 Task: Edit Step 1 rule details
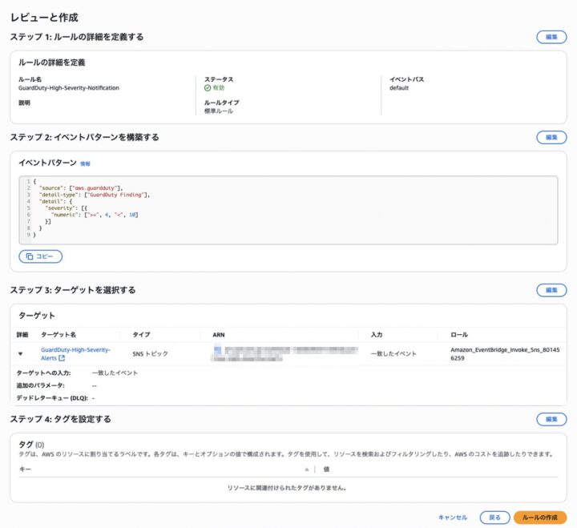click(x=551, y=37)
